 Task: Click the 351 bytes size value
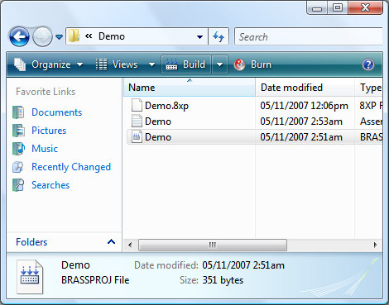[223, 280]
